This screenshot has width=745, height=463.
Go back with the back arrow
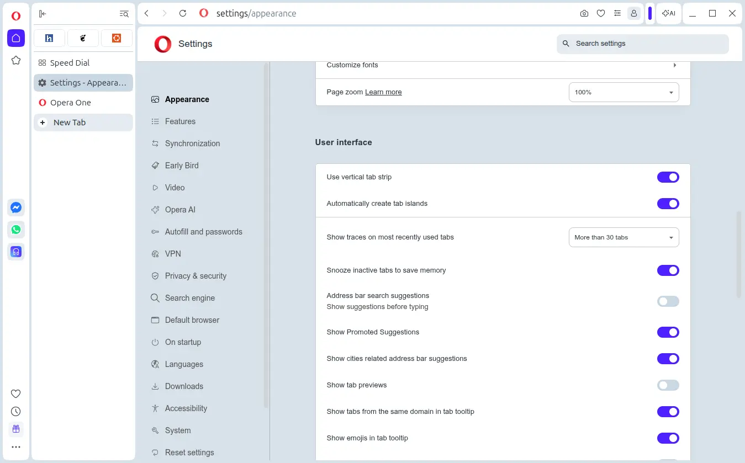point(146,14)
